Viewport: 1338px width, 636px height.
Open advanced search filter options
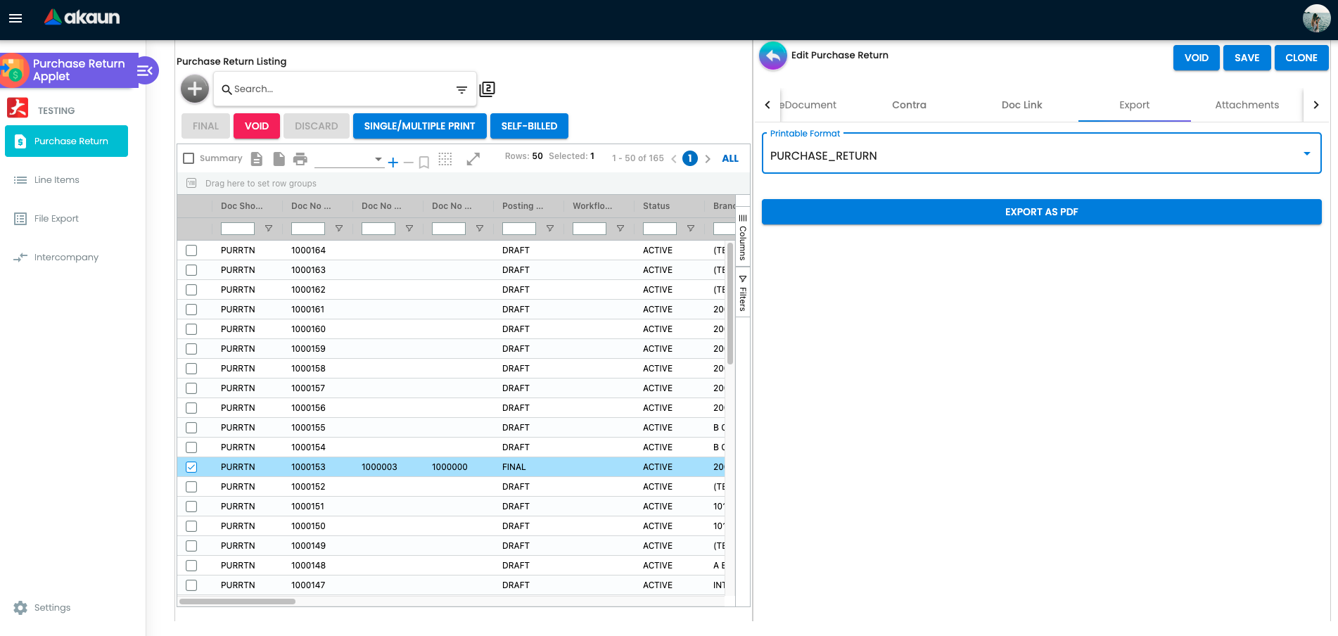pos(461,89)
